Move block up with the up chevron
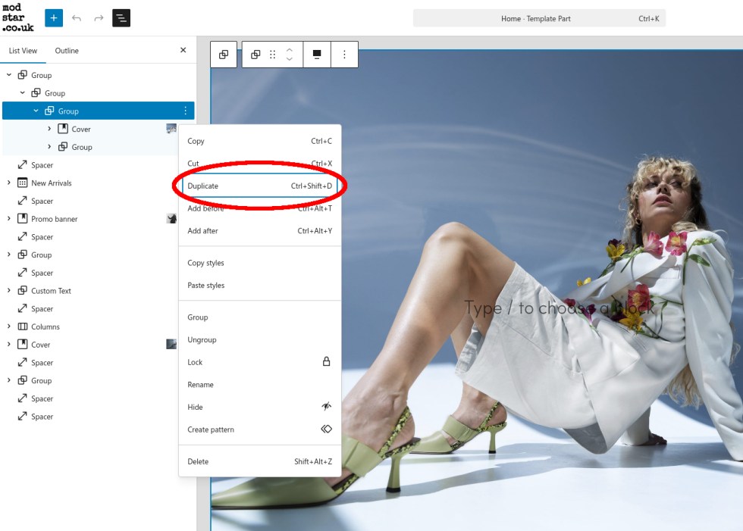This screenshot has width=743, height=531. point(289,49)
